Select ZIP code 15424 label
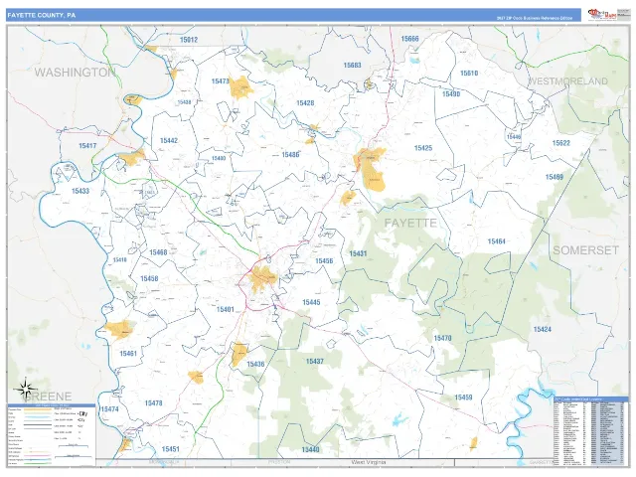Viewport: 636px width, 477px height. (x=543, y=329)
